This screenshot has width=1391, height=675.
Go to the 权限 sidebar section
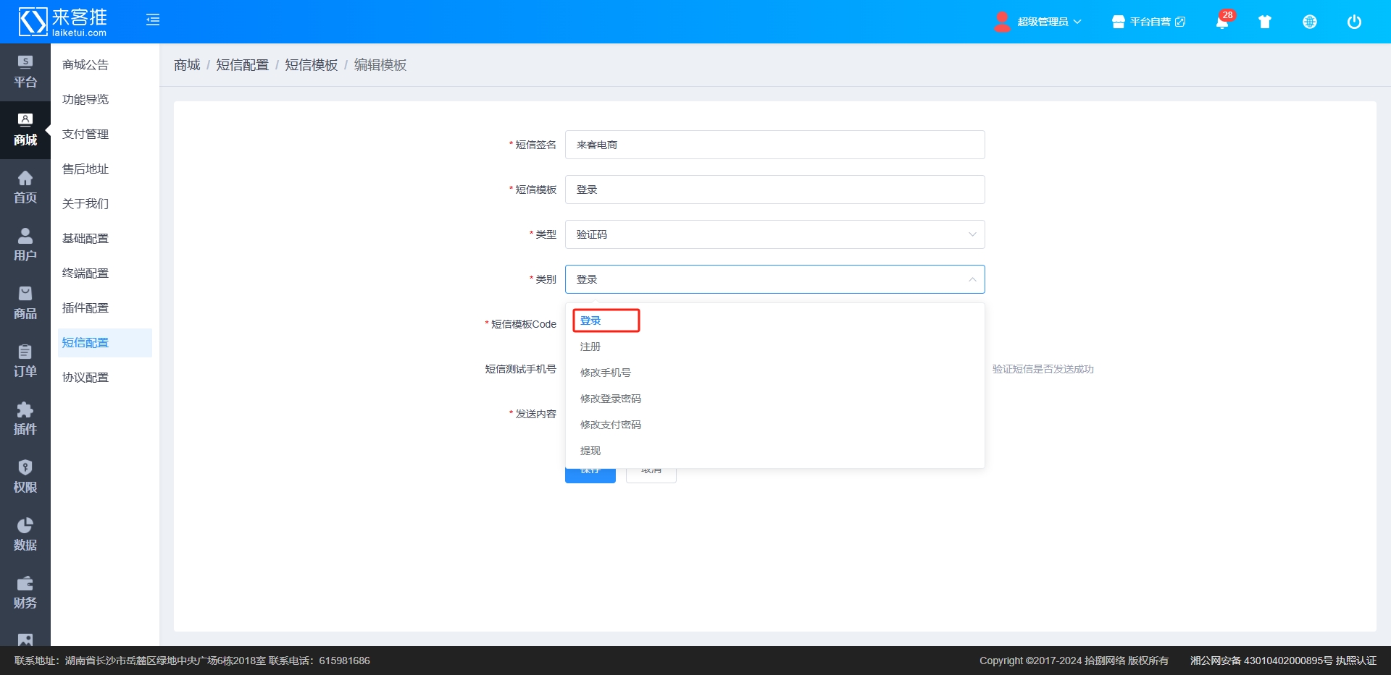coord(25,477)
